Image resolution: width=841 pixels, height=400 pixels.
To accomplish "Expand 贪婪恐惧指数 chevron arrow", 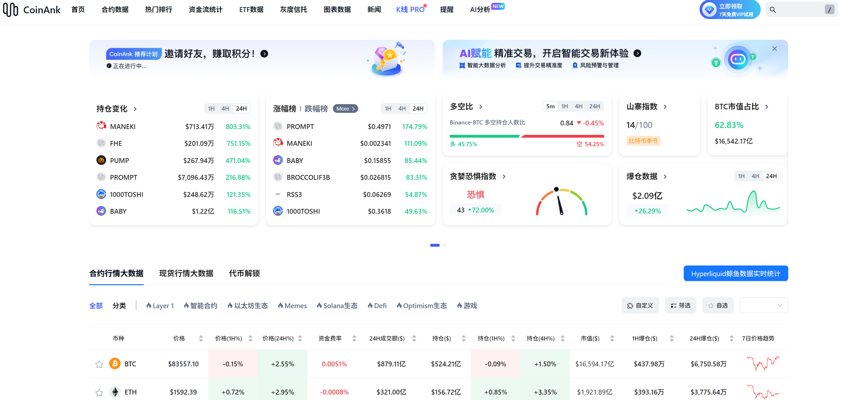I will (504, 177).
